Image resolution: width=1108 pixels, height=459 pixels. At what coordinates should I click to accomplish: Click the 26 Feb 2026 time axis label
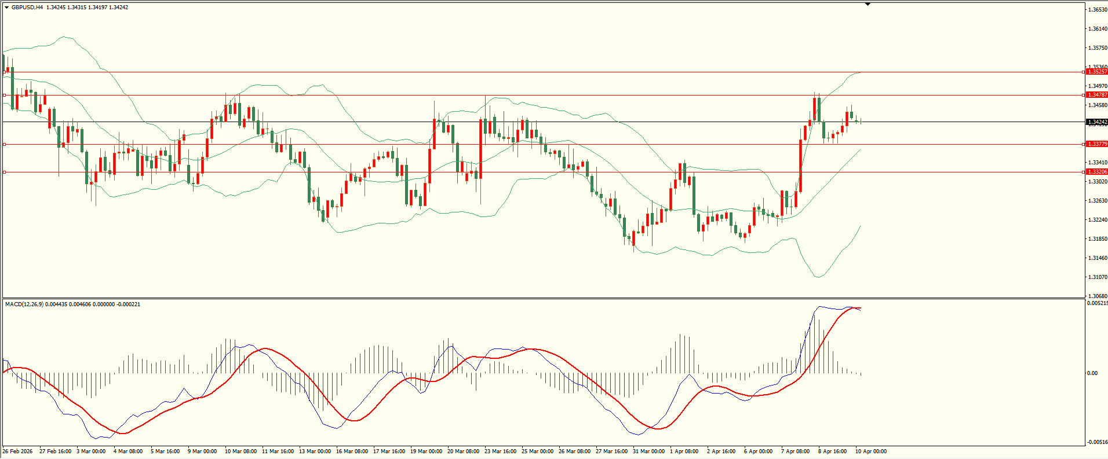[18, 451]
